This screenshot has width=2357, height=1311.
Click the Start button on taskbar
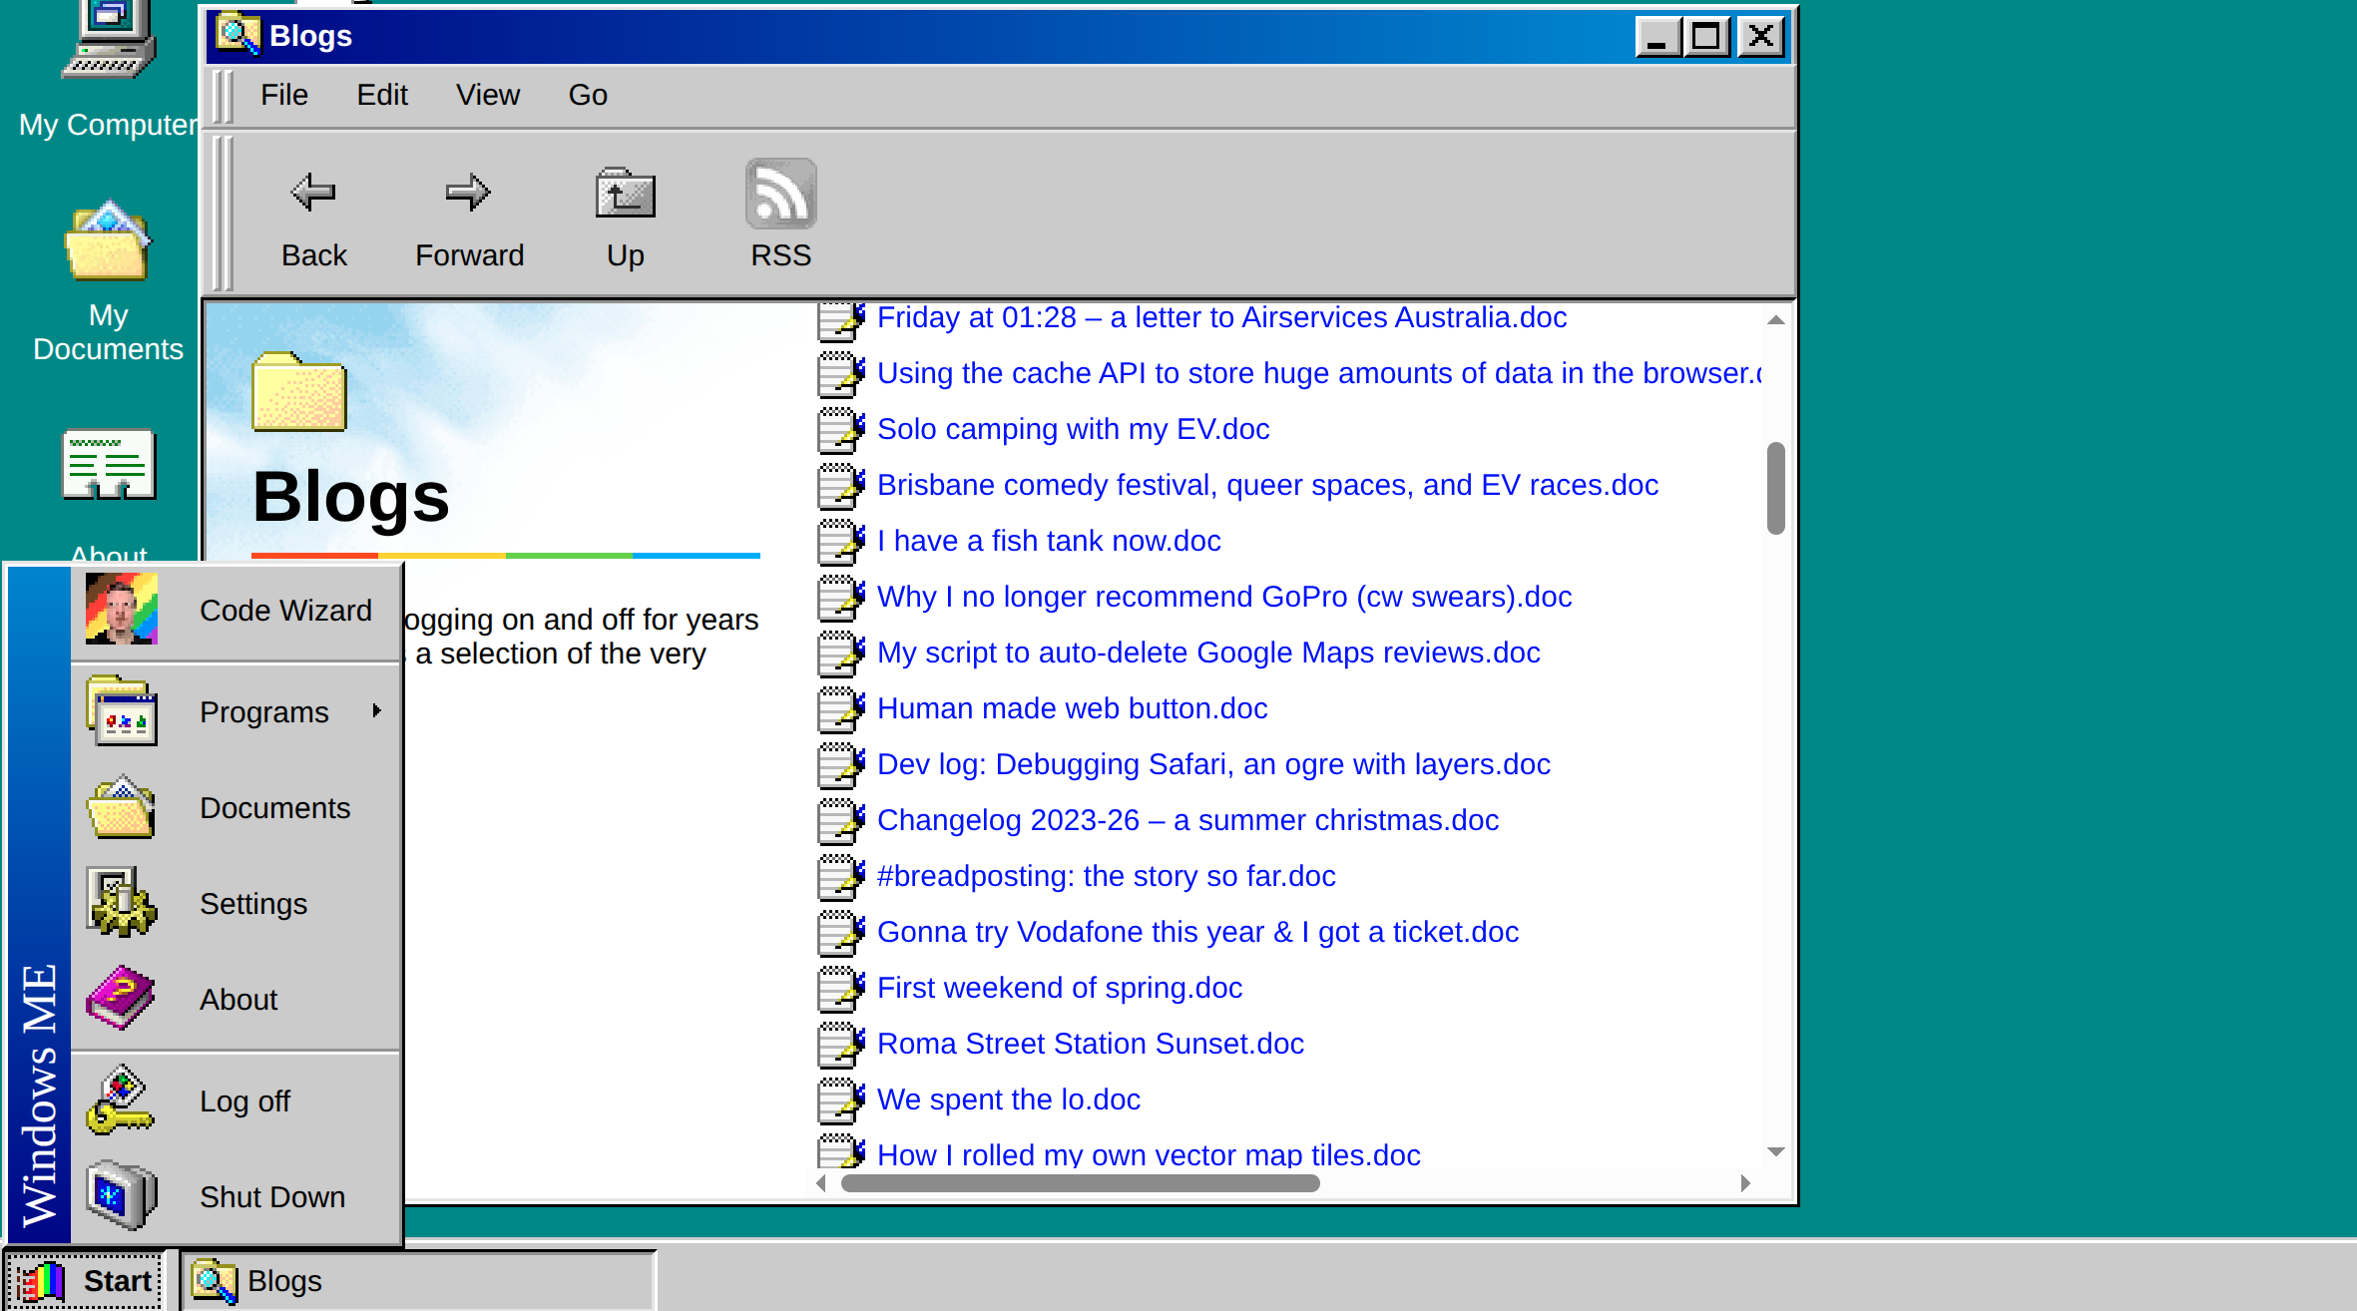click(x=86, y=1281)
